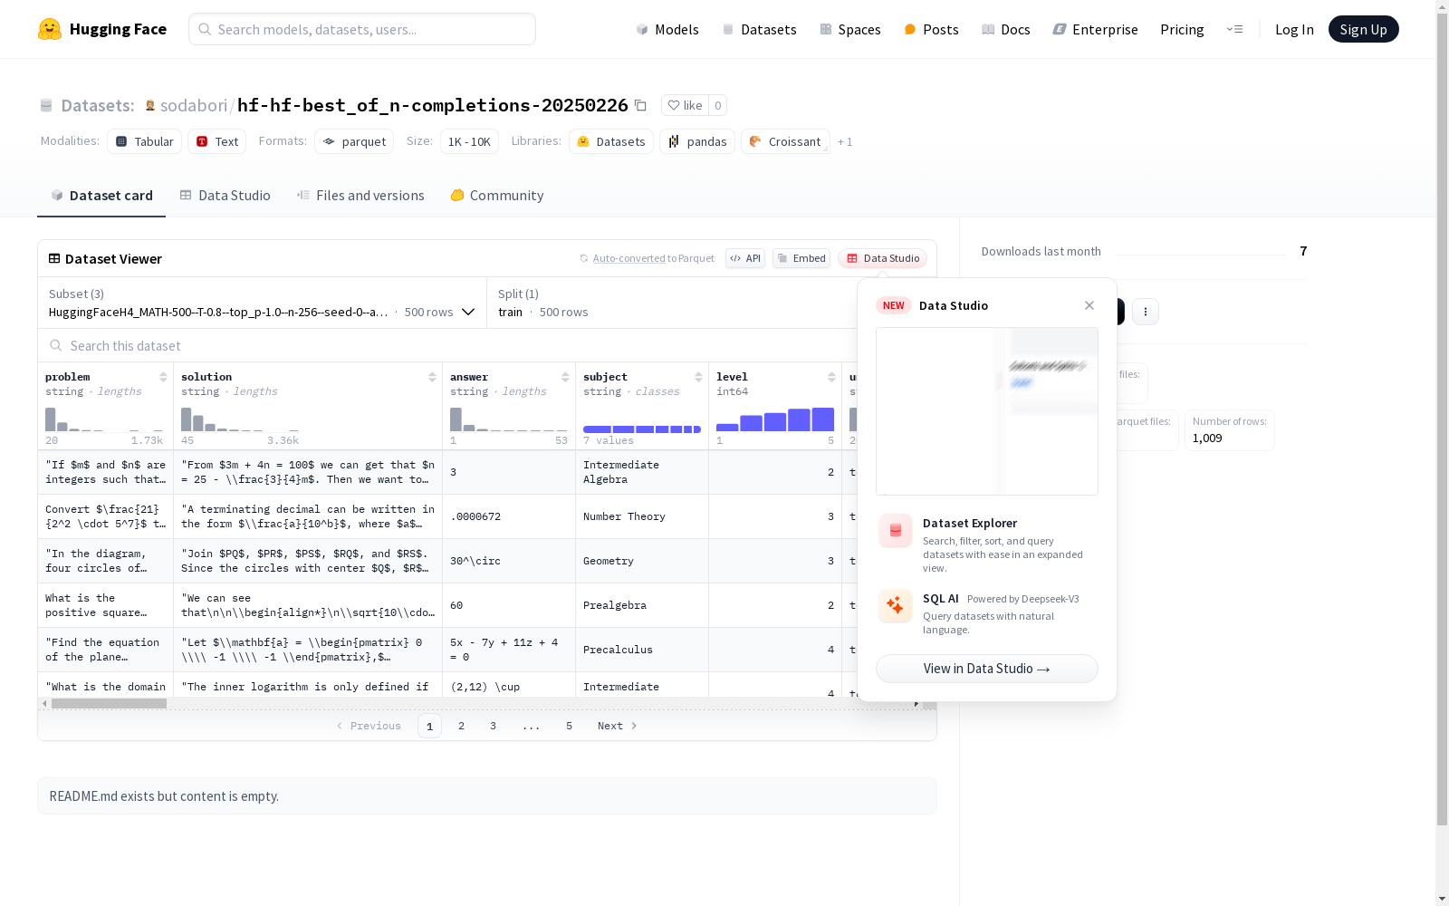The height and width of the screenshot is (906, 1449).
Task: Like this dataset
Action: (x=686, y=105)
